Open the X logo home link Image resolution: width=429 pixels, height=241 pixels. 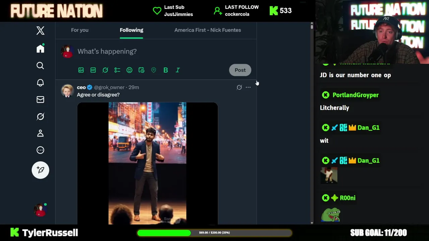tap(40, 30)
